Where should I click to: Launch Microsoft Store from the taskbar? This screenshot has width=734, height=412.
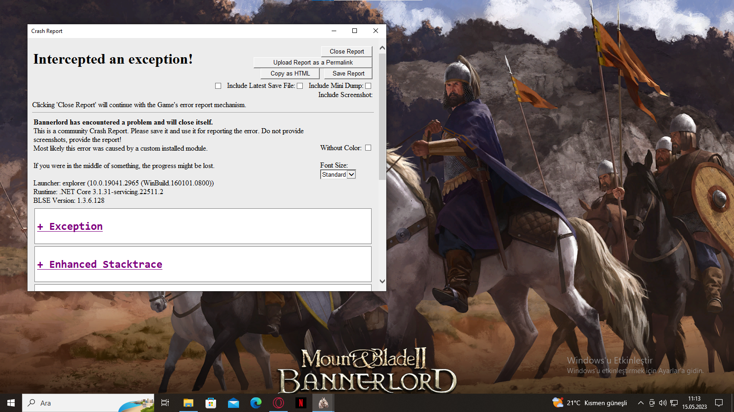211,403
